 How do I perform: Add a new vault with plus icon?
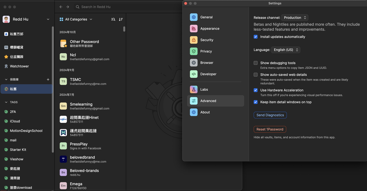(x=48, y=79)
